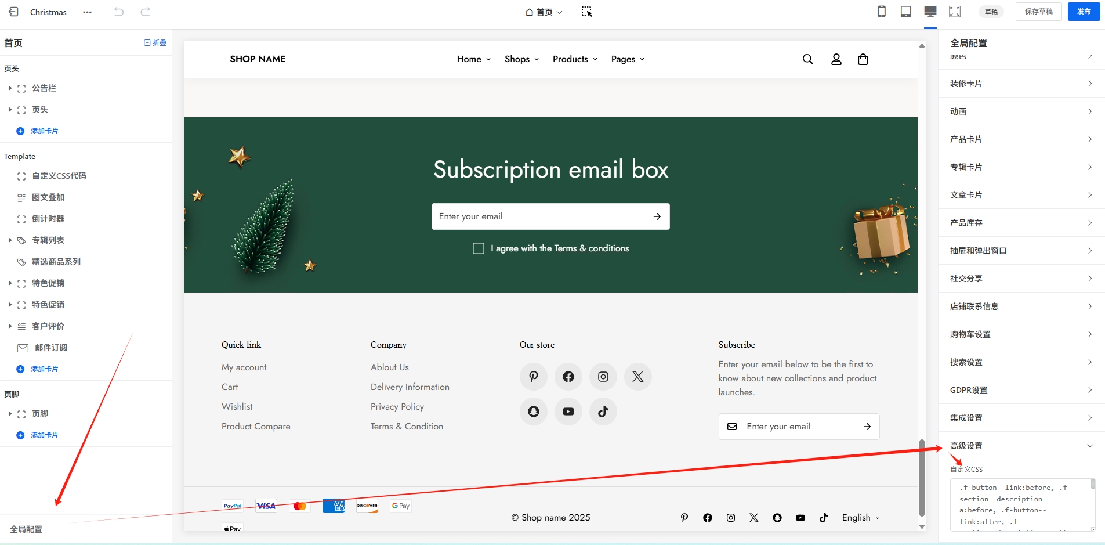The height and width of the screenshot is (545, 1105).
Task: Open the shopping bag cart icon
Action: pyautogui.click(x=863, y=59)
